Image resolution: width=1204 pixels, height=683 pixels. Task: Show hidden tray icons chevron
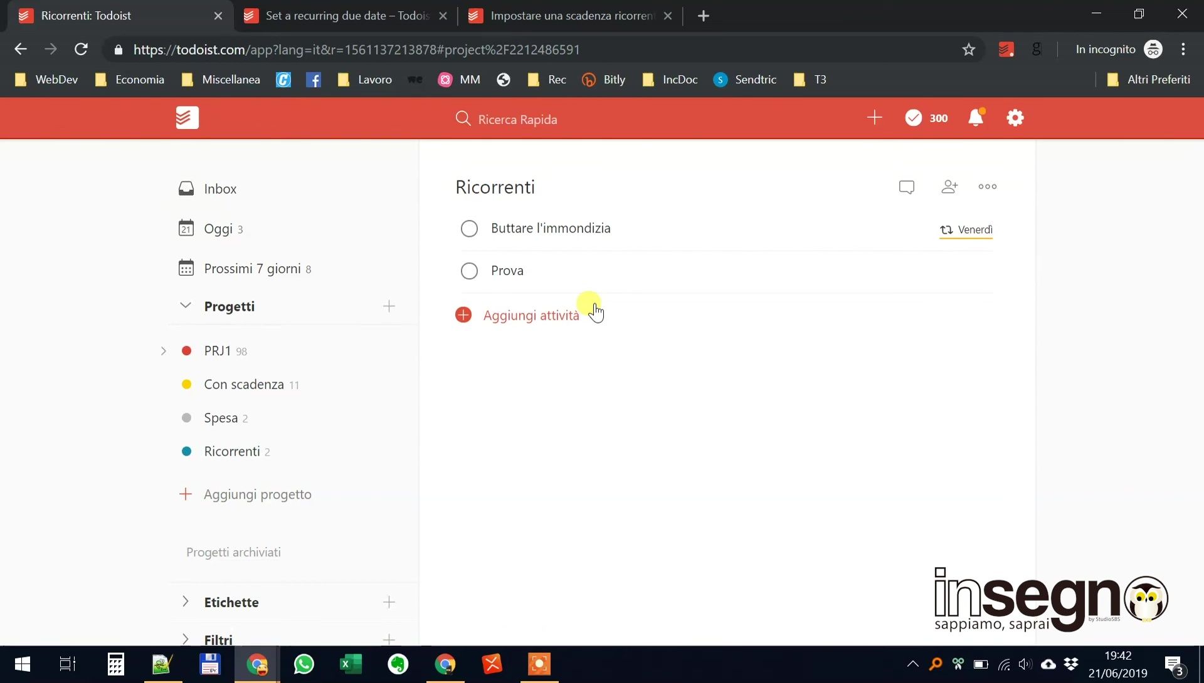click(x=913, y=664)
